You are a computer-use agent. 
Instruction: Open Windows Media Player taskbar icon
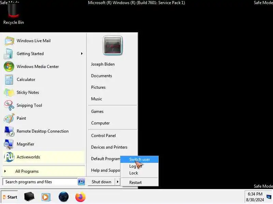[46, 197]
